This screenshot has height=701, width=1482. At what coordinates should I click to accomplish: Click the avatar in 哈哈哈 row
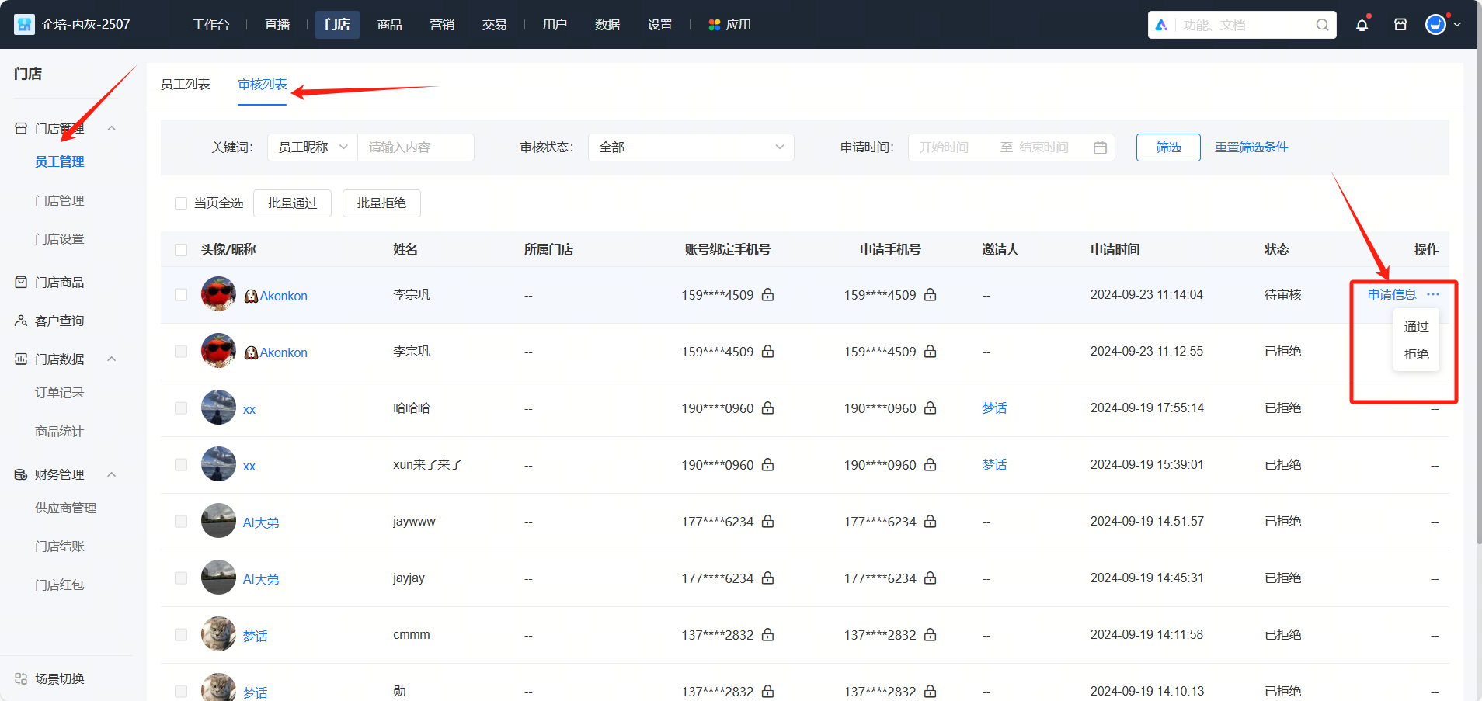click(x=218, y=408)
